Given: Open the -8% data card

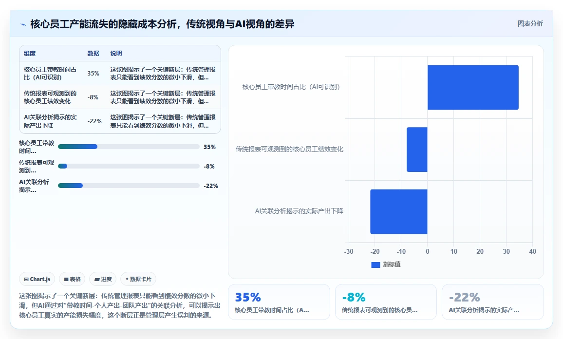Looking at the screenshot, I should coord(386,302).
